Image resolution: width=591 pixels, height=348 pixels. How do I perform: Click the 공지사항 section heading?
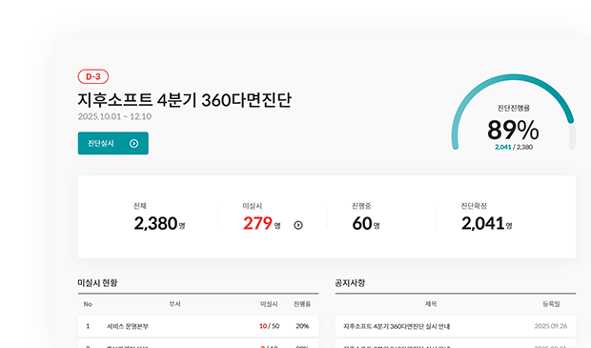[x=350, y=283]
